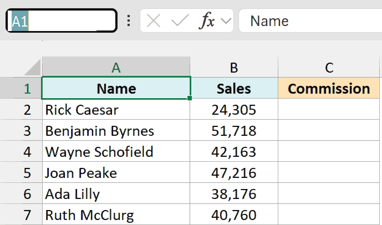This screenshot has width=382, height=225.
Task: Click the Enter checkmark formula bar icon
Action: (x=180, y=20)
